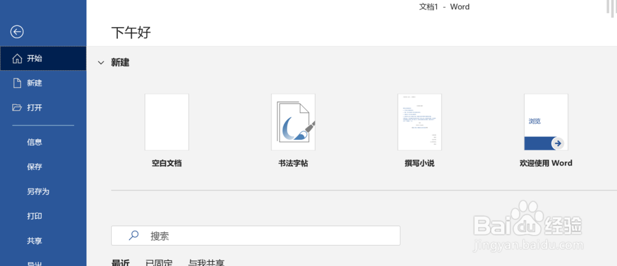
Task: Click the folder icon beside 打开
Action: [x=17, y=108]
